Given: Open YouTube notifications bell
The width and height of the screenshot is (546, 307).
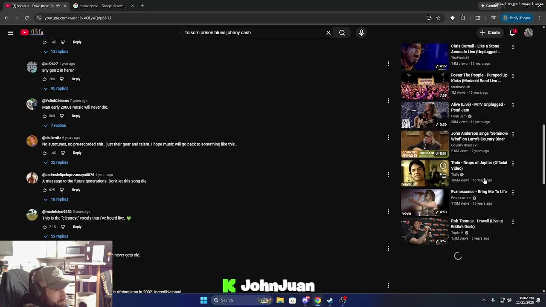Looking at the screenshot, I should 513,32.
